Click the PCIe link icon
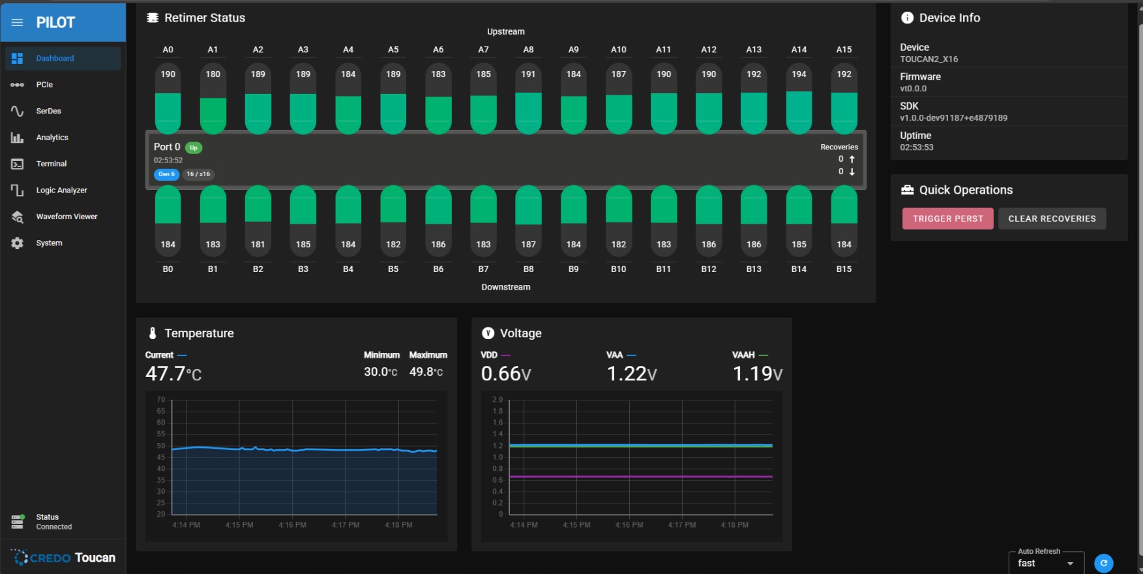This screenshot has width=1143, height=574. [x=18, y=85]
